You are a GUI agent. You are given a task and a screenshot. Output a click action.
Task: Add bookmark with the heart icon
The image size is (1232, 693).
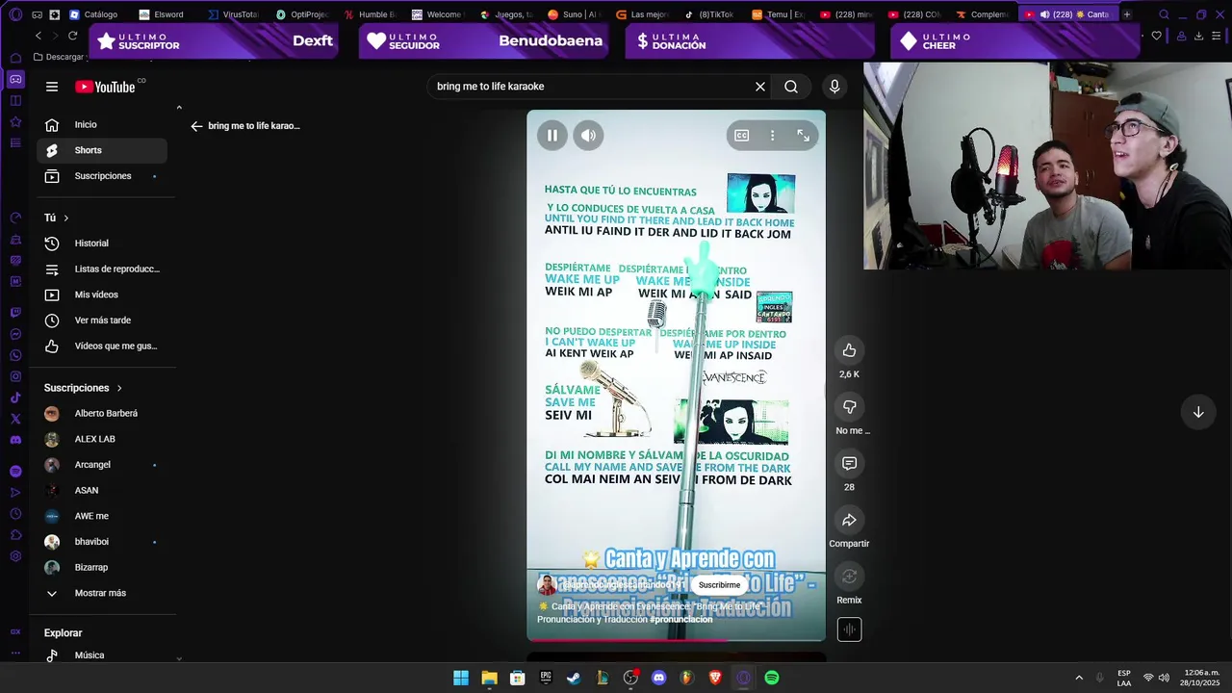(x=1156, y=36)
